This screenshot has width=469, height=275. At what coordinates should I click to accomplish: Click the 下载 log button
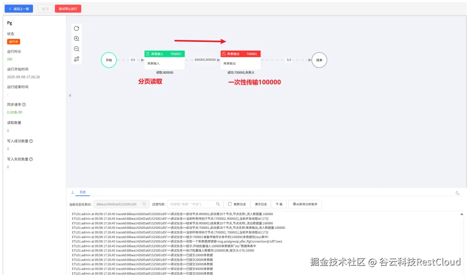279,204
